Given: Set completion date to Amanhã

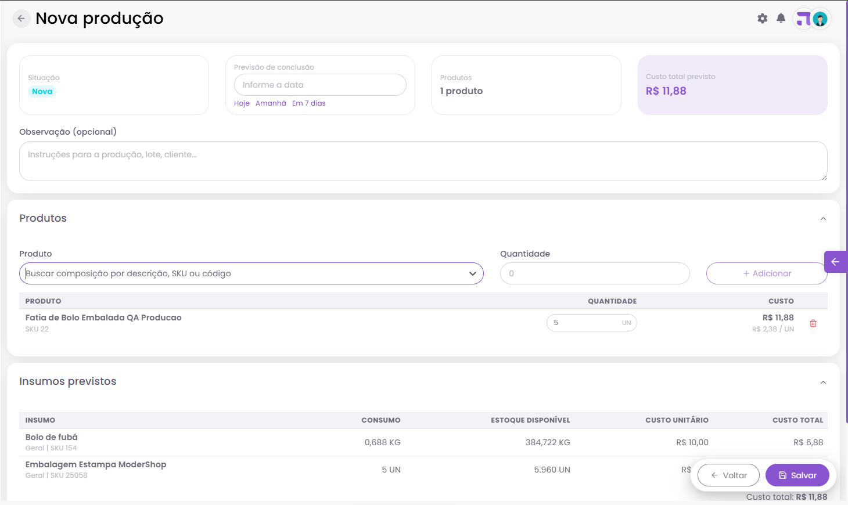Looking at the screenshot, I should coord(271,103).
